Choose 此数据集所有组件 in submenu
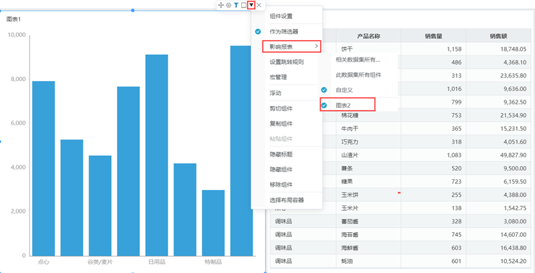The image size is (535, 273). (358, 75)
